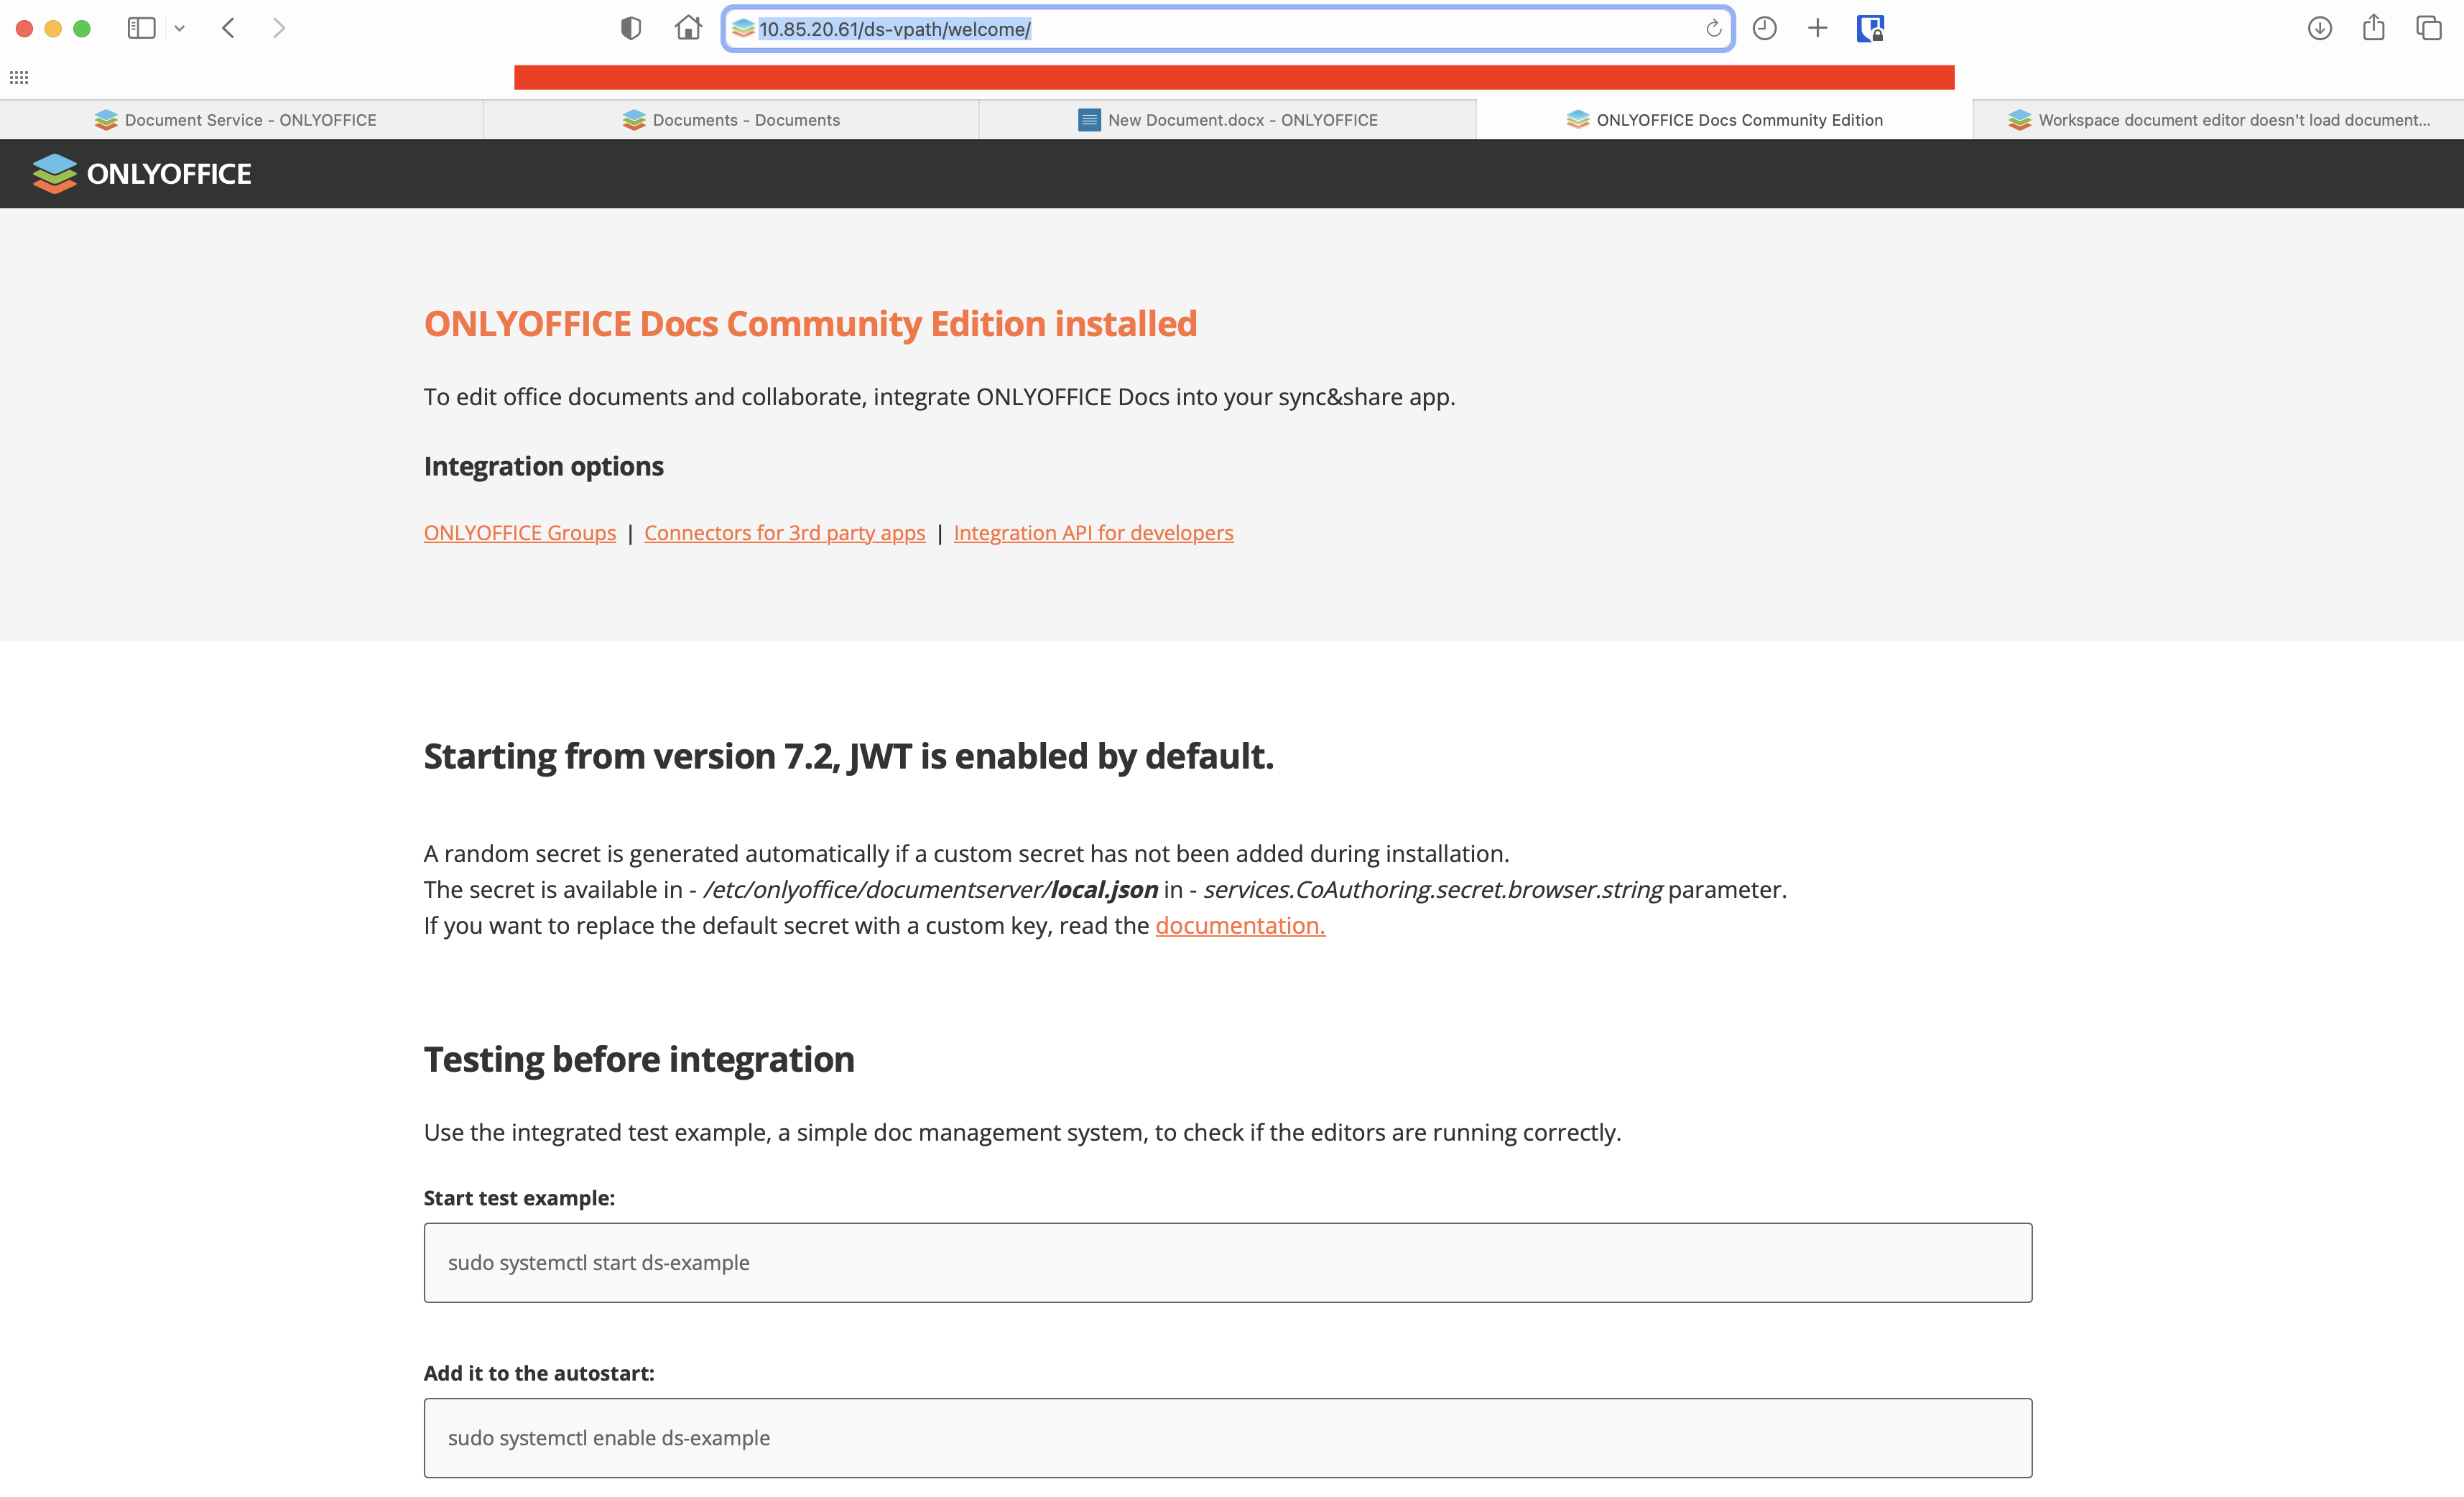This screenshot has height=1497, width=2464.
Task: Open Integration API for developers link
Action: coord(1094,533)
